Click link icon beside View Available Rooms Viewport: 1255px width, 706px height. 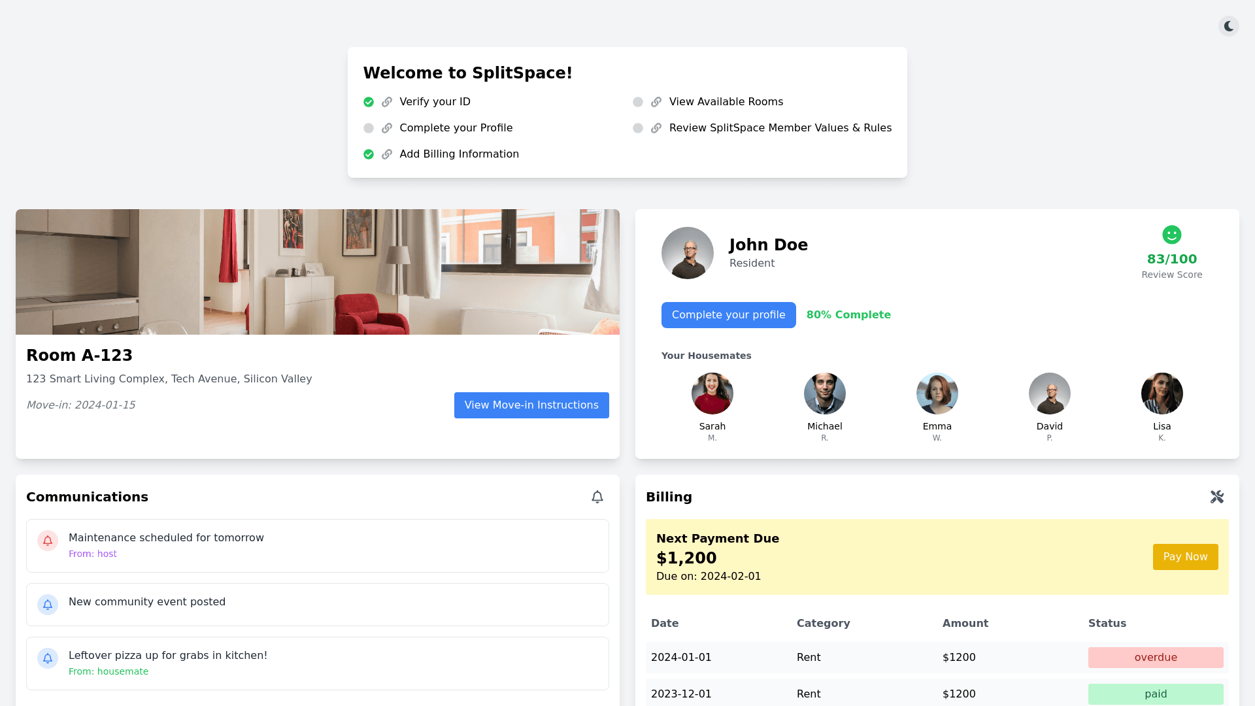(656, 102)
